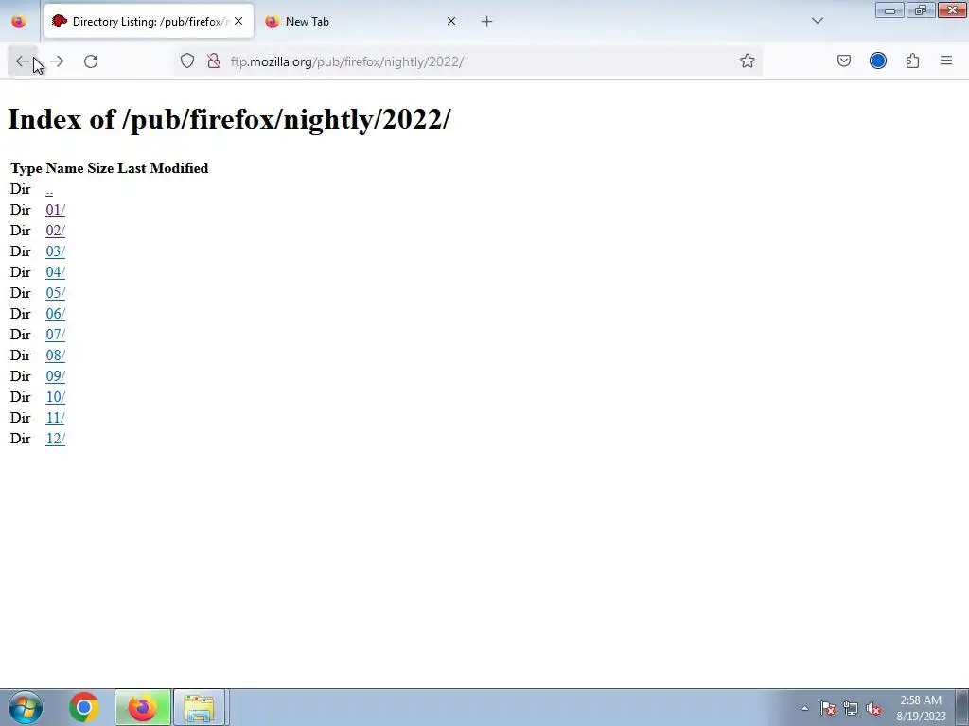Open the Windows Start menu orb
The width and height of the screenshot is (969, 726).
coord(26,707)
